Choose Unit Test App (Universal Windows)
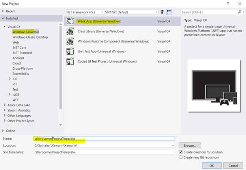 (102, 51)
